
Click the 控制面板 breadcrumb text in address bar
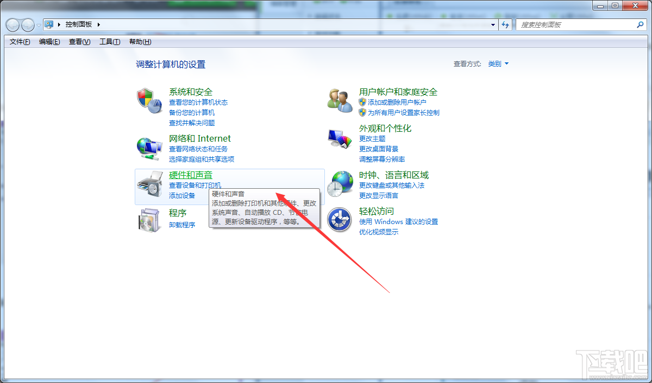(79, 24)
